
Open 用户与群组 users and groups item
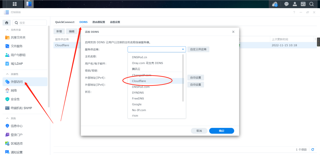(25, 55)
